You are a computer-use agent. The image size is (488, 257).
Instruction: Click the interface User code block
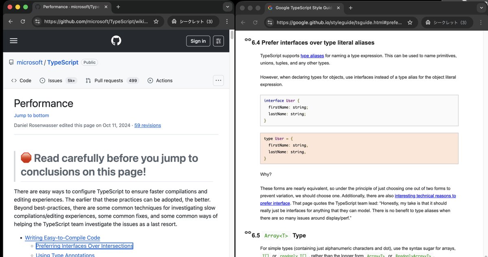[359, 110]
